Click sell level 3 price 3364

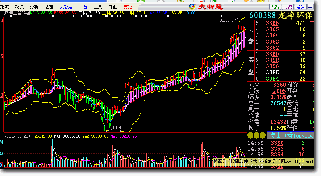(x=272, y=36)
